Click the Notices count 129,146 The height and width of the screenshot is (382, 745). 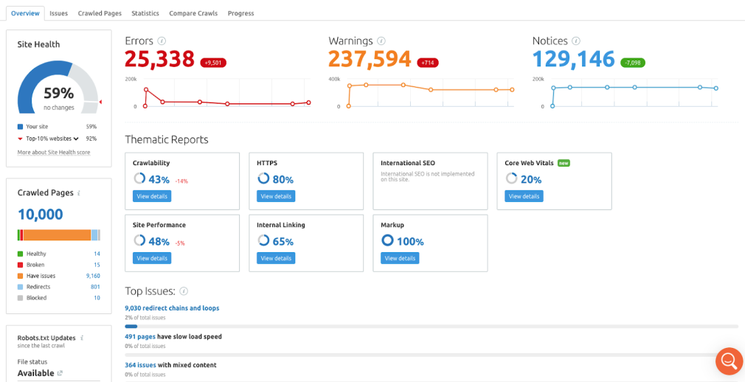pos(573,60)
